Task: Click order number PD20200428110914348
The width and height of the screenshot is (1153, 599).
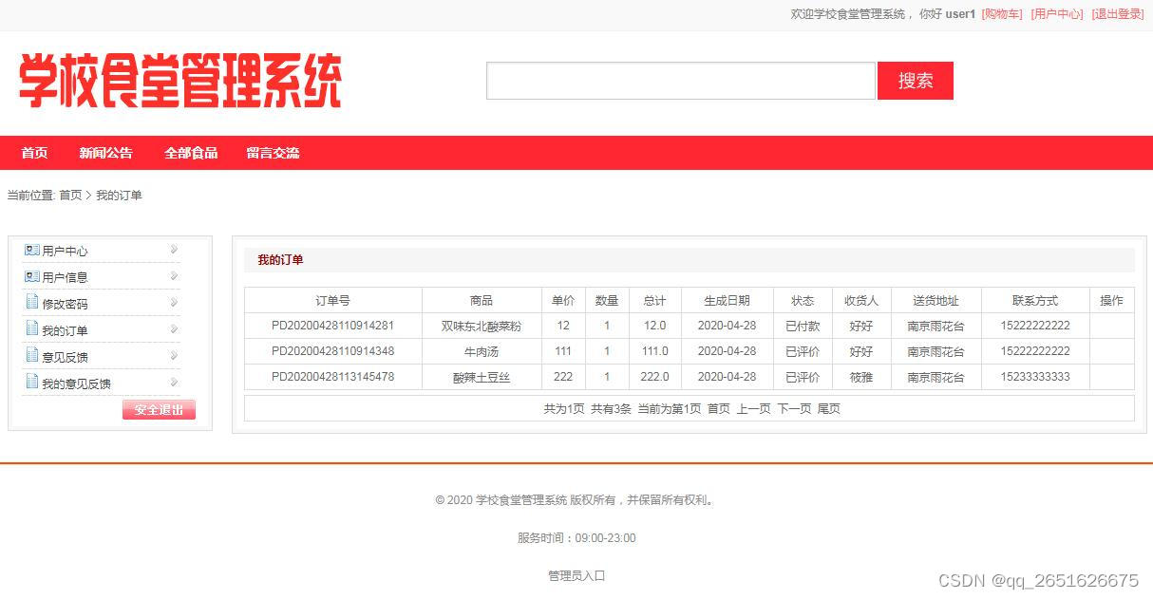Action: point(332,351)
